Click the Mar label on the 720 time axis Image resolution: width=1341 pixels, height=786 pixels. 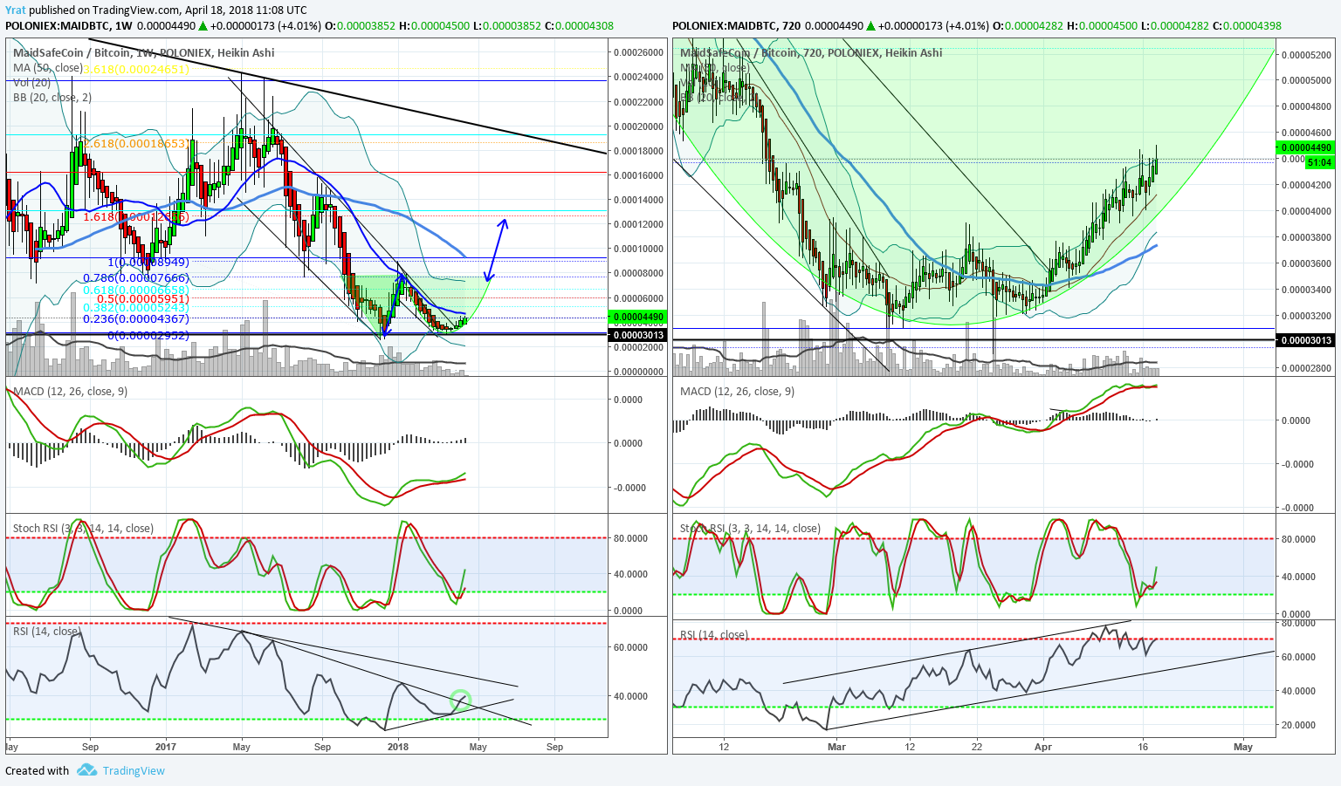tap(836, 747)
